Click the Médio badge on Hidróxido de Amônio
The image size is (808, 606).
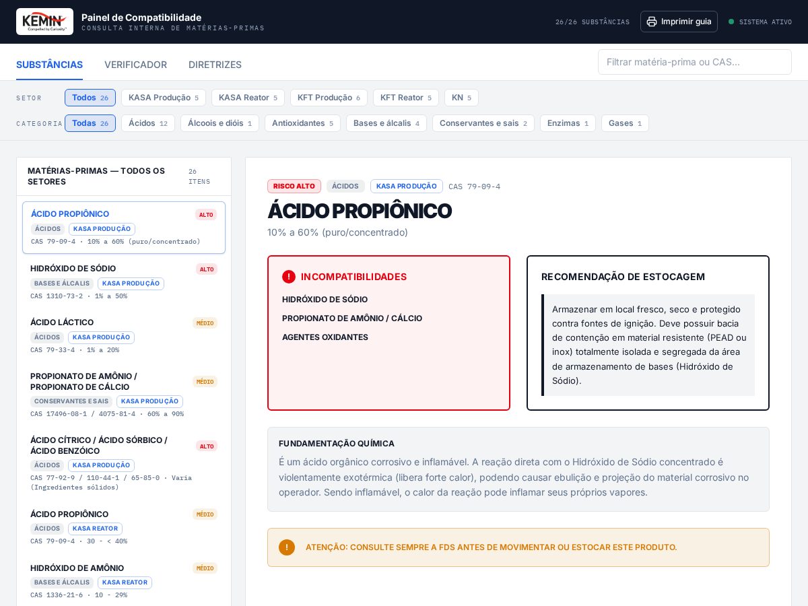click(x=205, y=568)
